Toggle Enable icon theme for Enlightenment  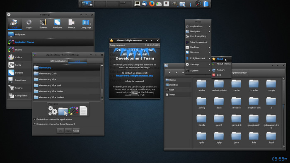point(34,124)
